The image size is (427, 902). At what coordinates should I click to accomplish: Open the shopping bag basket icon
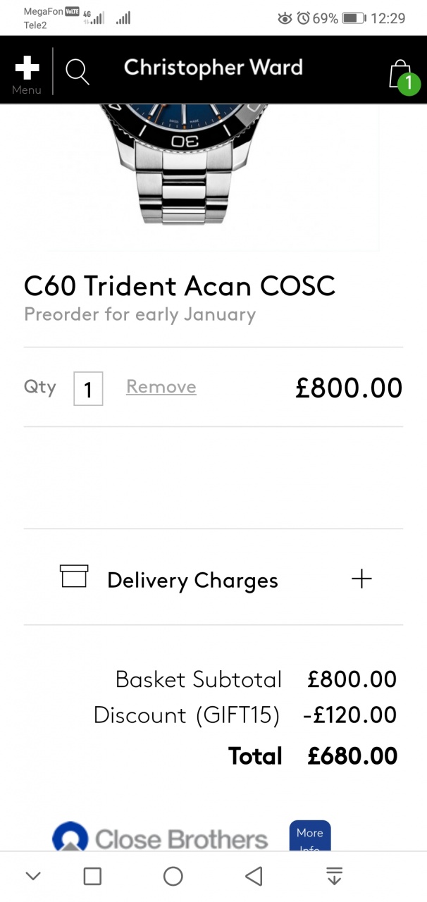400,73
